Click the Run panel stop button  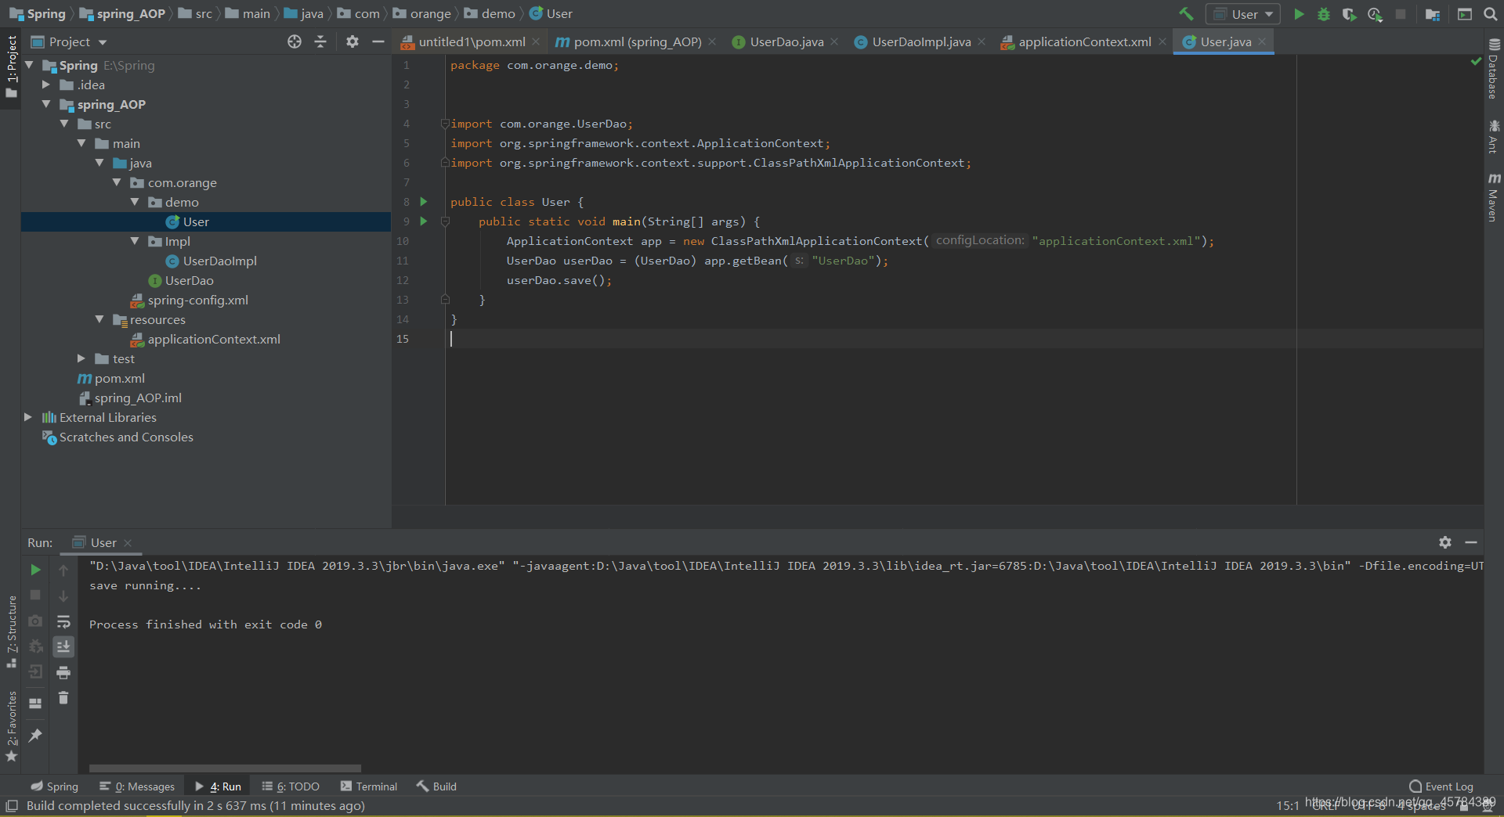(35, 596)
